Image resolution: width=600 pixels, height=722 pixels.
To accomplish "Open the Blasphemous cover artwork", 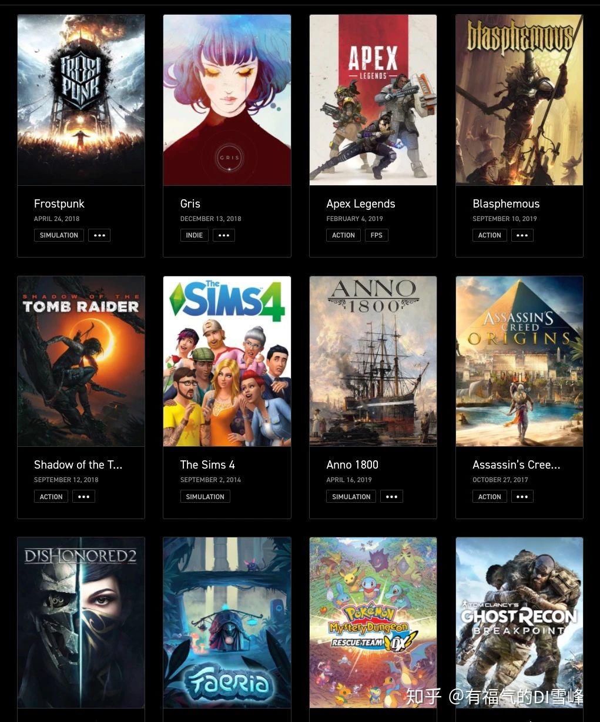I will (519, 100).
